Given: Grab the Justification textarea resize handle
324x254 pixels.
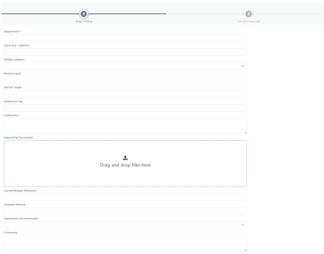Looking at the screenshot, I should pyautogui.click(x=245, y=133).
